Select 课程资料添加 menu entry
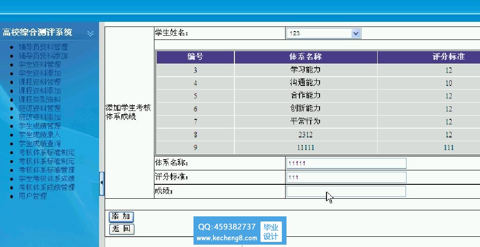Viewport: 480px width, 247px height. (x=40, y=91)
